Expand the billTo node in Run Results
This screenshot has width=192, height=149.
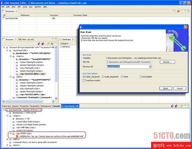point(7,139)
